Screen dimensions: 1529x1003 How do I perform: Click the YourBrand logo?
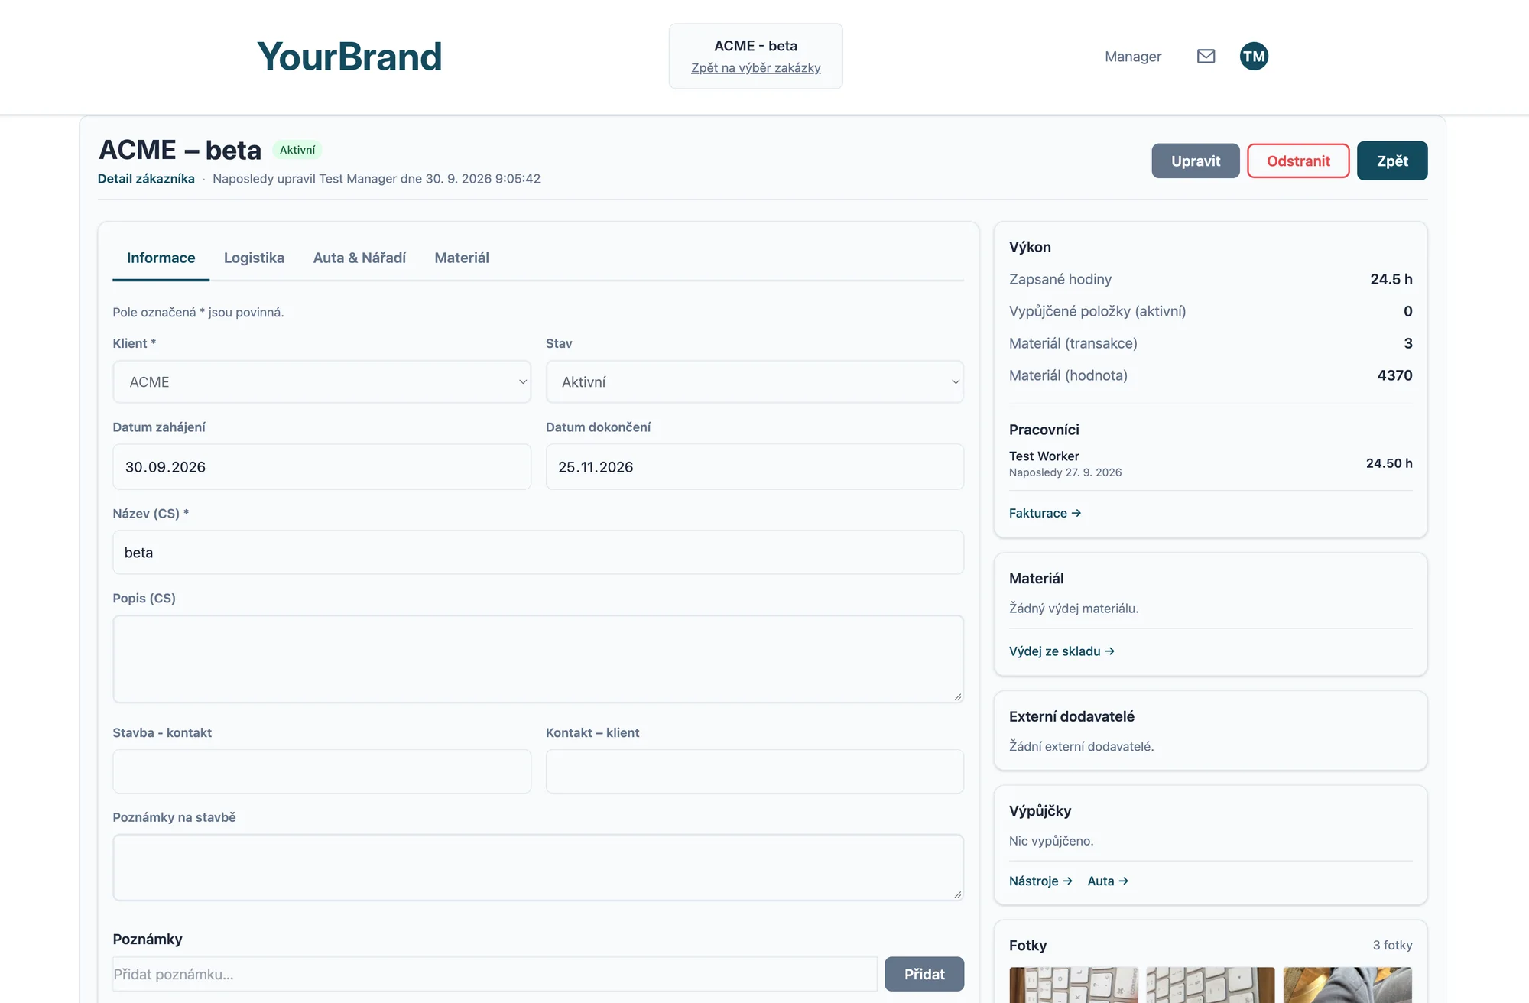coord(349,57)
